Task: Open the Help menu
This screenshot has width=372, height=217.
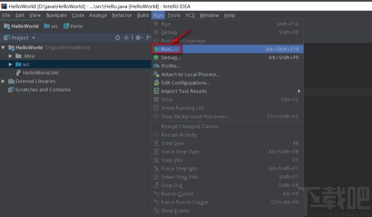Action: [229, 15]
